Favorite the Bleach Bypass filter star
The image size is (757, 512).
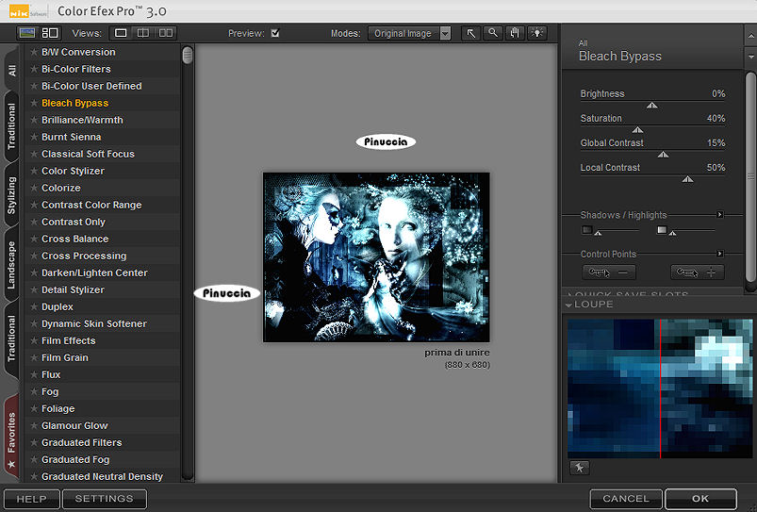pos(34,103)
